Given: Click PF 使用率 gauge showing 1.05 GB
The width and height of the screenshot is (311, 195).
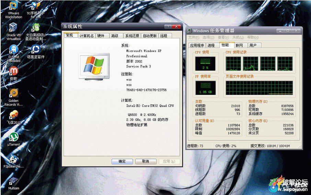Looking at the screenshot, I should click(206, 88).
